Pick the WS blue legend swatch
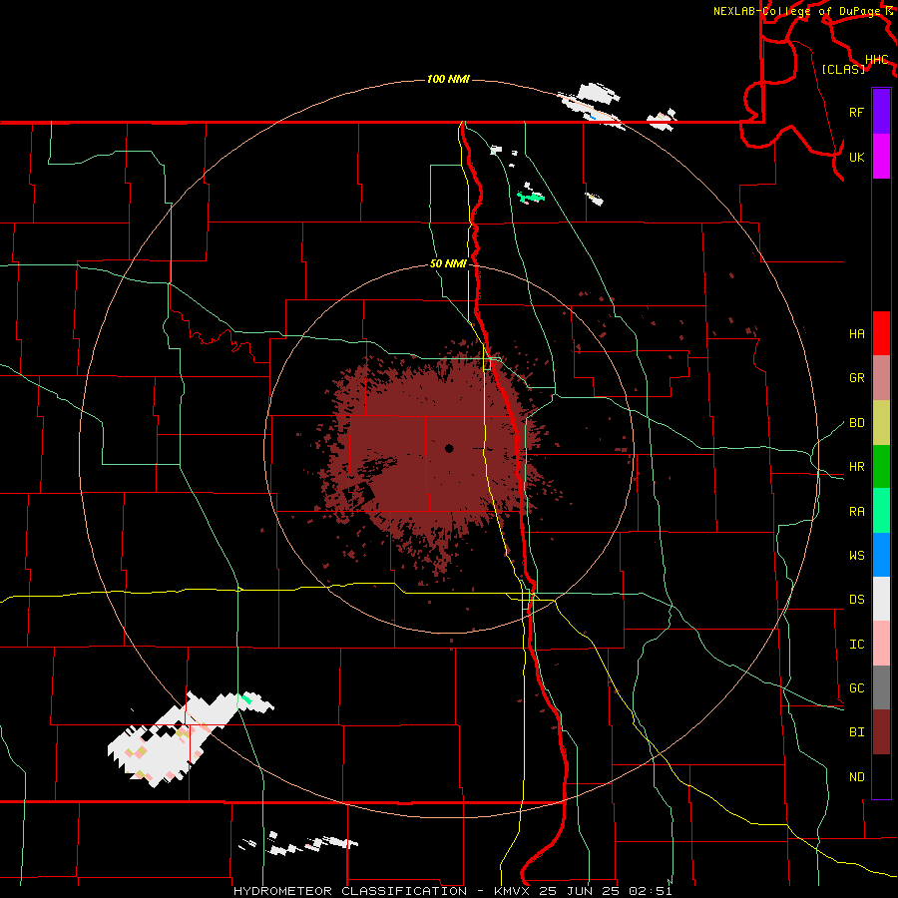This screenshot has height=898, width=898. (881, 555)
